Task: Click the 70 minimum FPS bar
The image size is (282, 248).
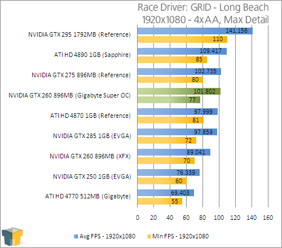Action: click(x=166, y=161)
